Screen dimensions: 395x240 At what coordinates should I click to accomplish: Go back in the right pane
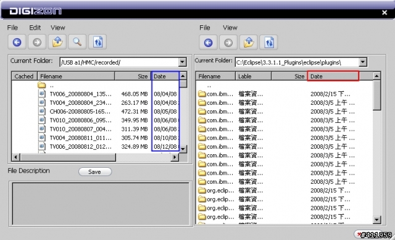click(208, 43)
